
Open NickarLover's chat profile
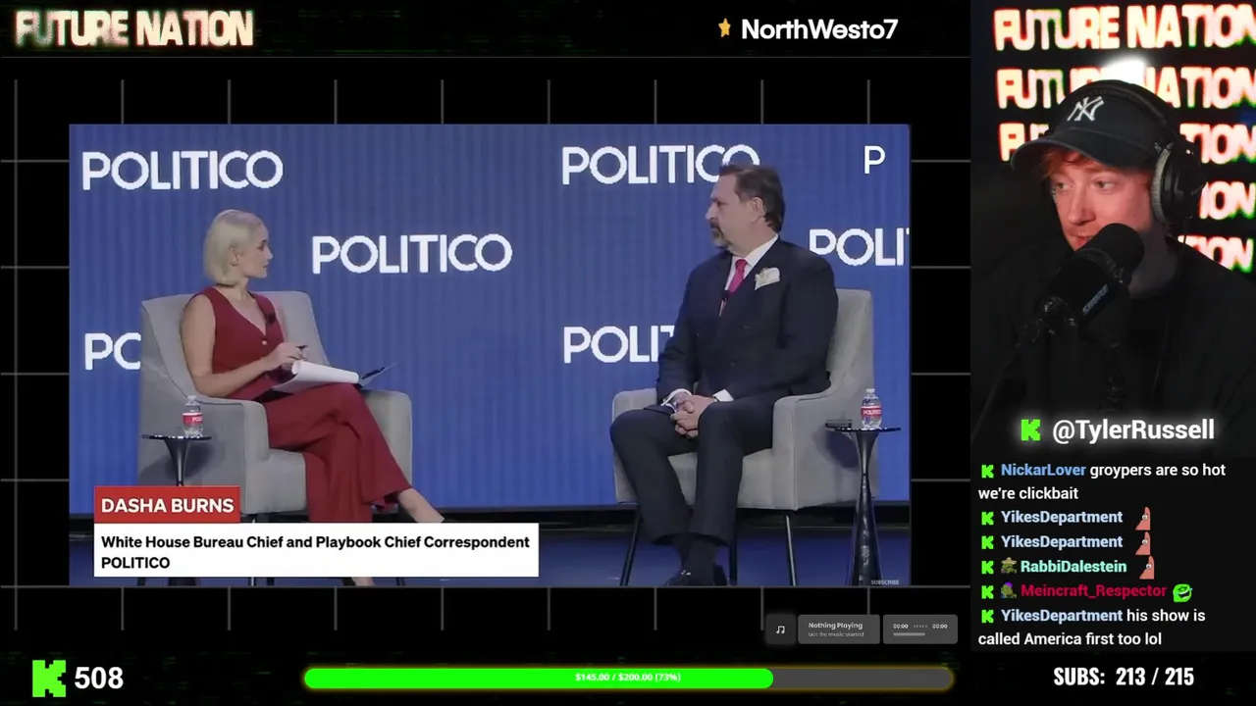click(1043, 470)
